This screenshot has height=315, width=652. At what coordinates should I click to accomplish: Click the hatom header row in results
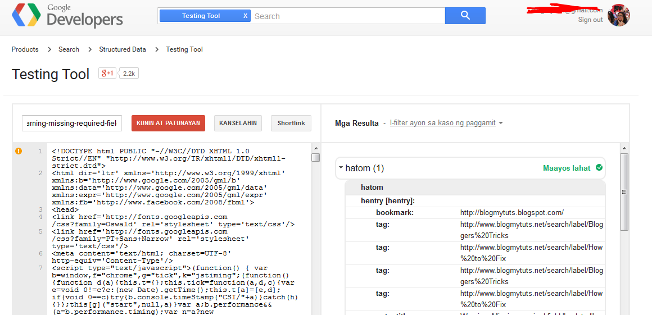[x=475, y=188]
